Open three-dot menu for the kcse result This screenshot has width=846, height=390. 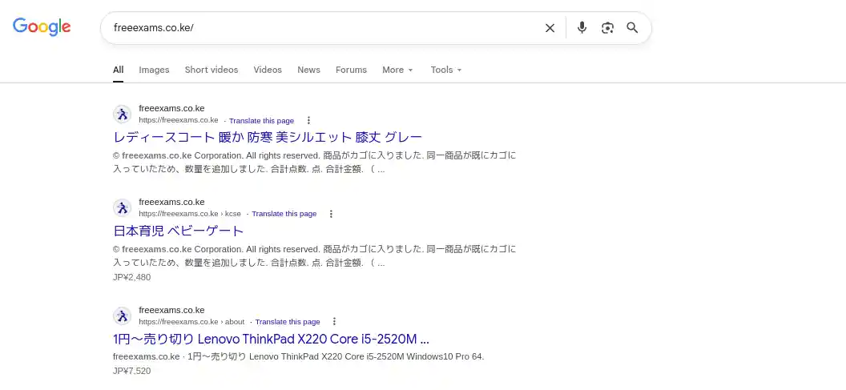point(332,214)
